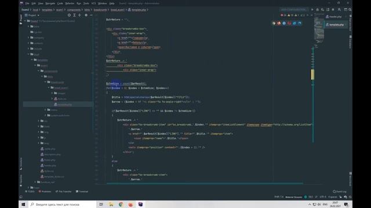
Task: Collapse the templates folder in tree
Action: click(32, 60)
